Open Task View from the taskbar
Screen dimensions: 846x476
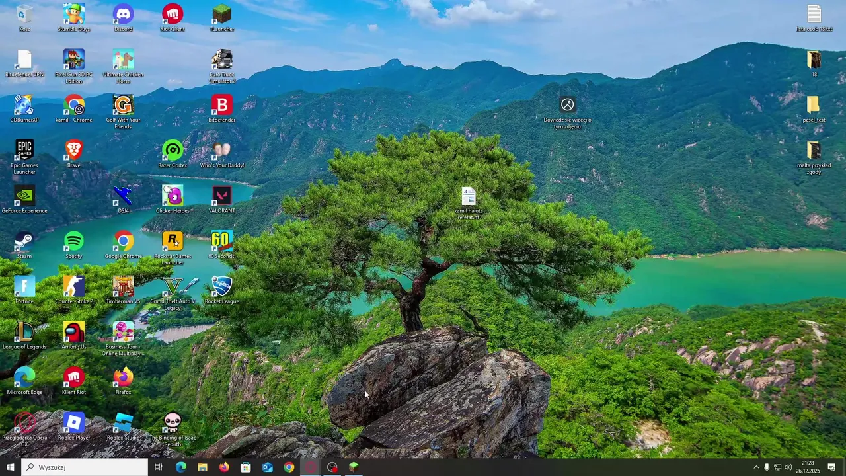158,467
